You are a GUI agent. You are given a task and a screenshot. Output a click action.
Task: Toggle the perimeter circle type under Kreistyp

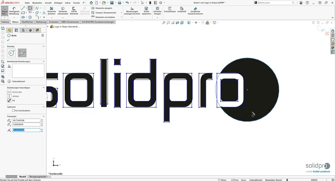point(23,52)
